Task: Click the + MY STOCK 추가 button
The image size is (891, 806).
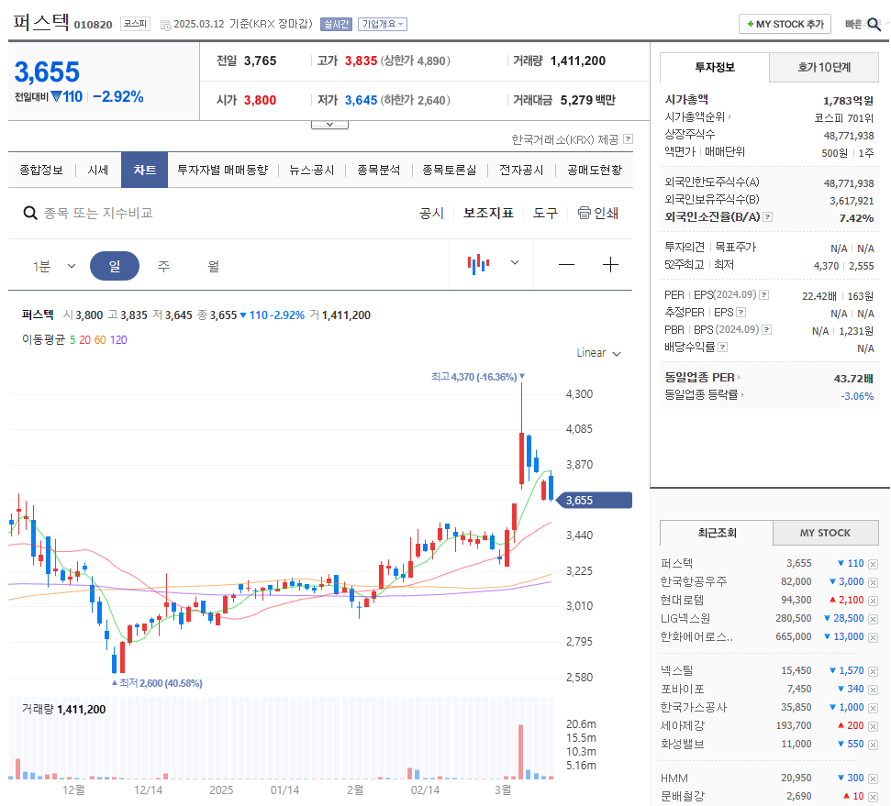Action: coord(784,23)
